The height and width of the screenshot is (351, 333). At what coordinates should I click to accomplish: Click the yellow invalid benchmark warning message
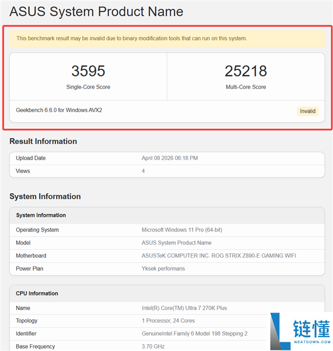point(167,38)
